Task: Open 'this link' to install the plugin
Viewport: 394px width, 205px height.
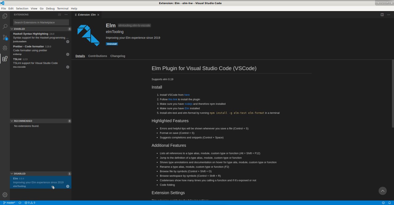Action: [x=173, y=99]
